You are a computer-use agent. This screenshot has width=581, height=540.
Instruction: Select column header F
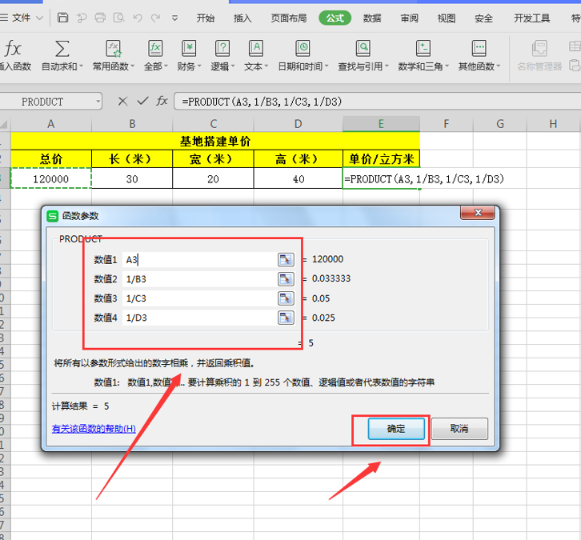tap(446, 124)
